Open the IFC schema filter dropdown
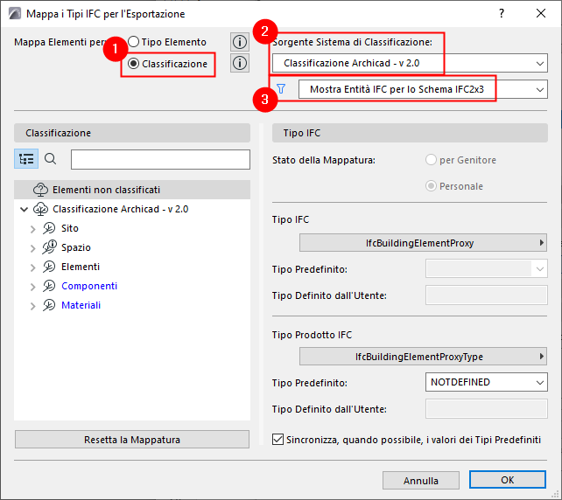The height and width of the screenshot is (500, 562). click(423, 89)
